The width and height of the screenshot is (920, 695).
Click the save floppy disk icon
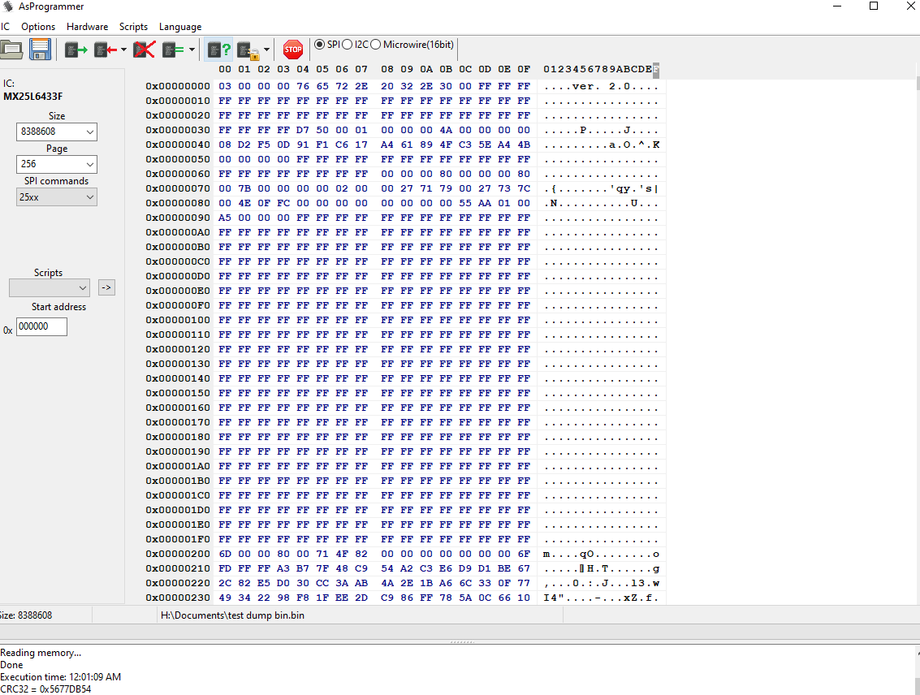40,50
